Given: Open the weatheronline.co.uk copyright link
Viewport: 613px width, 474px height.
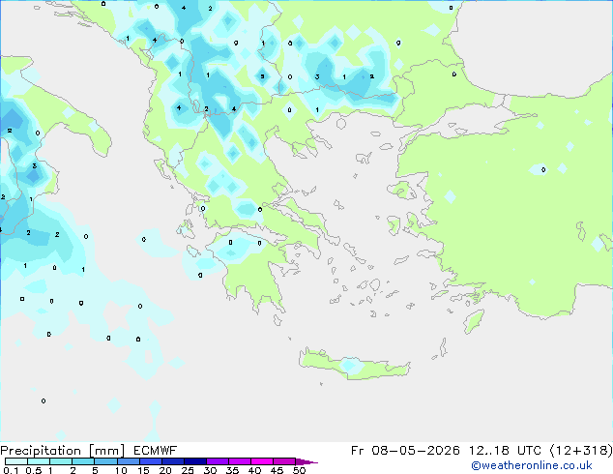Looking at the screenshot, I should tap(532, 465).
